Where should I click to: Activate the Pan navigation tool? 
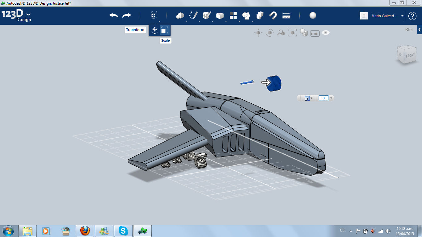pos(258,33)
